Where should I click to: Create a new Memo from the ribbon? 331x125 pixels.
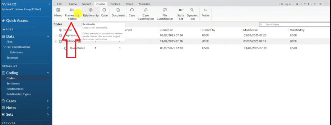tap(58, 13)
